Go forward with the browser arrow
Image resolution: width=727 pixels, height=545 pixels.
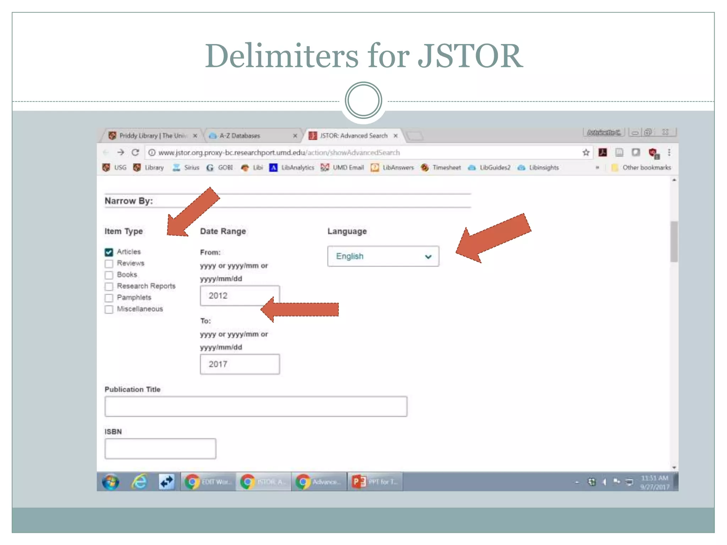tap(121, 153)
